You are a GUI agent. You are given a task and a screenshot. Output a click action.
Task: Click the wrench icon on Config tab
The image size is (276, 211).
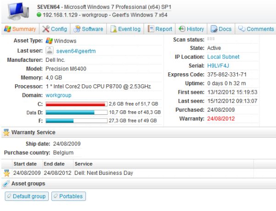[x=46, y=29]
